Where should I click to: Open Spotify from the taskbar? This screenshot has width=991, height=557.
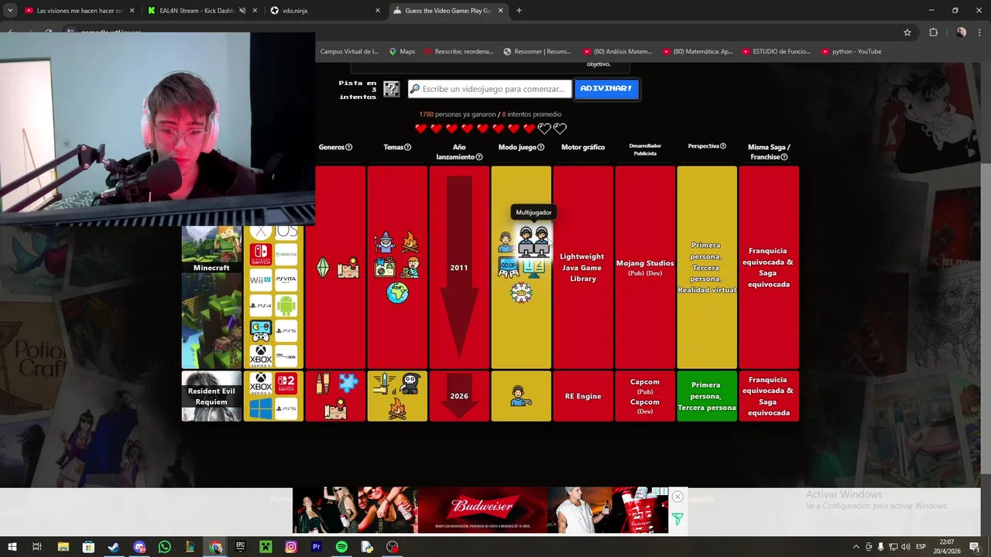click(341, 547)
